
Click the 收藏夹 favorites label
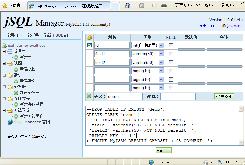[x=14, y=5]
